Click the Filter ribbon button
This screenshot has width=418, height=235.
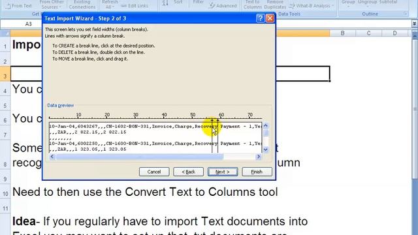point(199,3)
